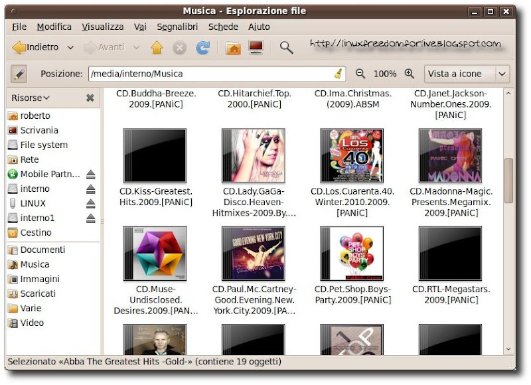Eject the Mobile Partn... device
Viewport: 531px width, 385px height.
[90, 175]
